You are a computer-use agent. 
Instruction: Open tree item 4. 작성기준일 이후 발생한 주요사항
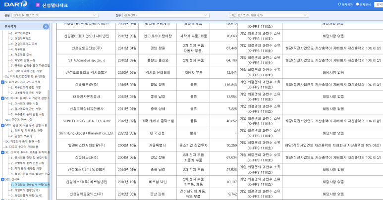30,174
